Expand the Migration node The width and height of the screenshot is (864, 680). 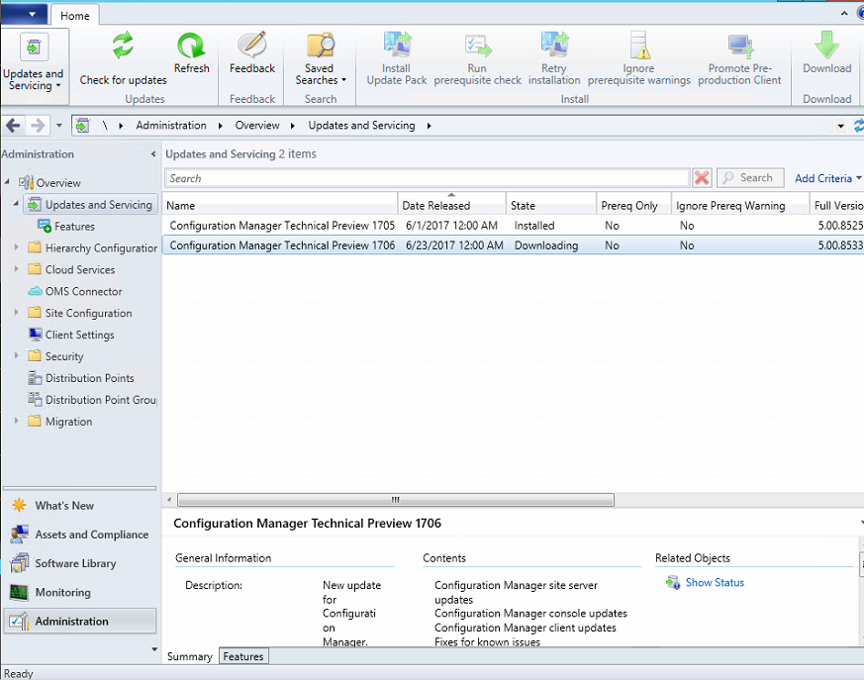point(16,421)
